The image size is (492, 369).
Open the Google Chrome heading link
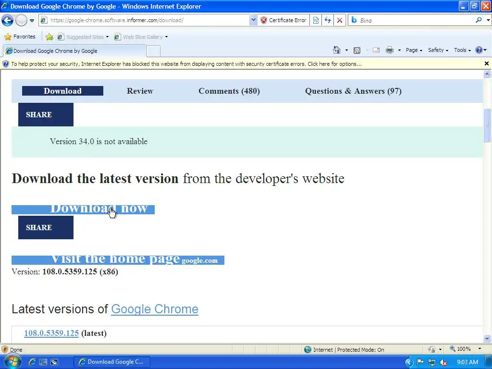155,309
